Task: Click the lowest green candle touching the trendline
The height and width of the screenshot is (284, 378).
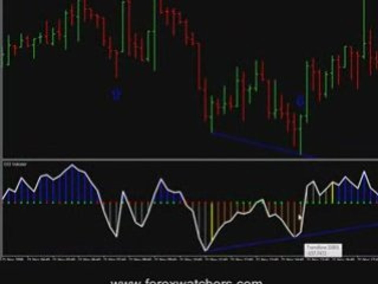Action: point(300,134)
